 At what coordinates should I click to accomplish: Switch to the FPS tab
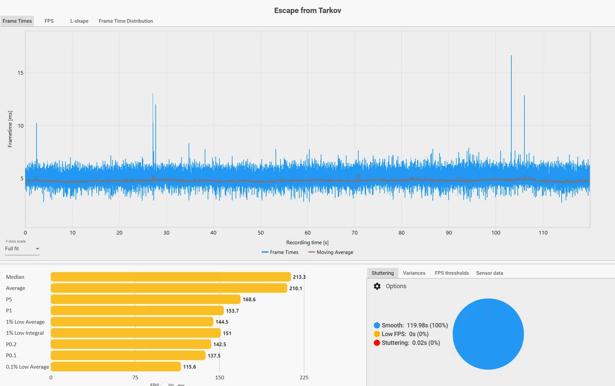[x=49, y=21]
